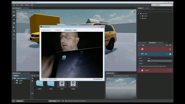This screenshot has height=104, width=185.
Task: Click the viewport maximize icon at top right
Action: pos(134,11)
